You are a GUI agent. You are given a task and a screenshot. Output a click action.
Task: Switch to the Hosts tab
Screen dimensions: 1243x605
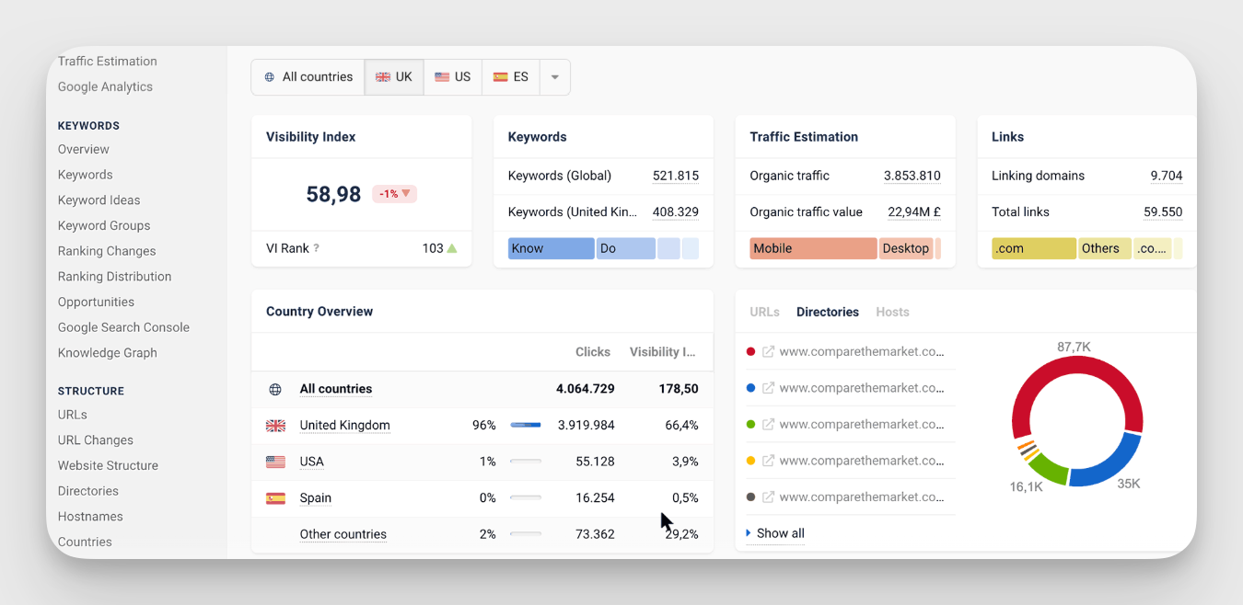tap(892, 312)
